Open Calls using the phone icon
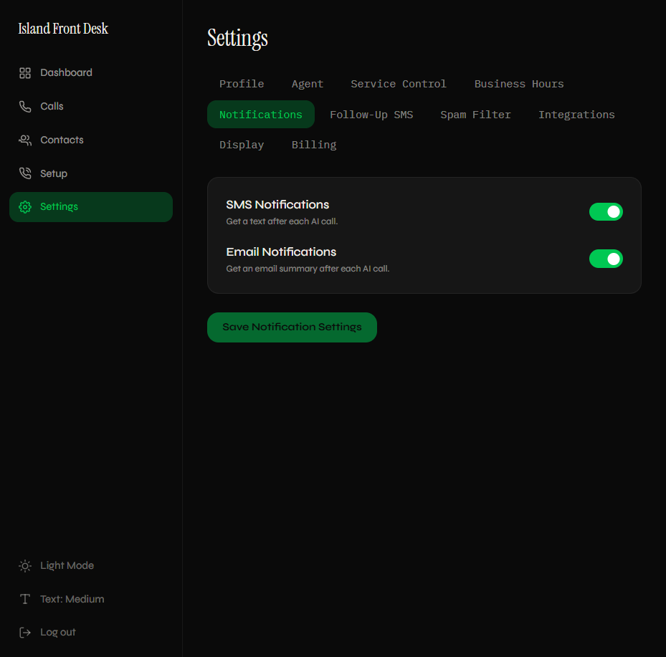The width and height of the screenshot is (666, 657). (24, 106)
